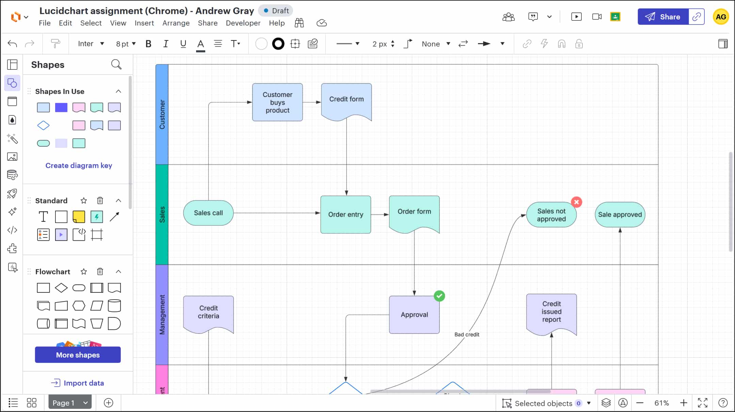Toggle bold text formatting
The height and width of the screenshot is (412, 735).
pyautogui.click(x=148, y=44)
